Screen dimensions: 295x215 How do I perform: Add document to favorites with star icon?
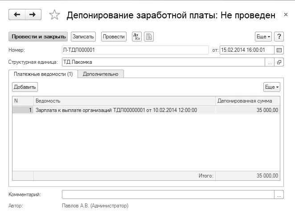(x=54, y=15)
